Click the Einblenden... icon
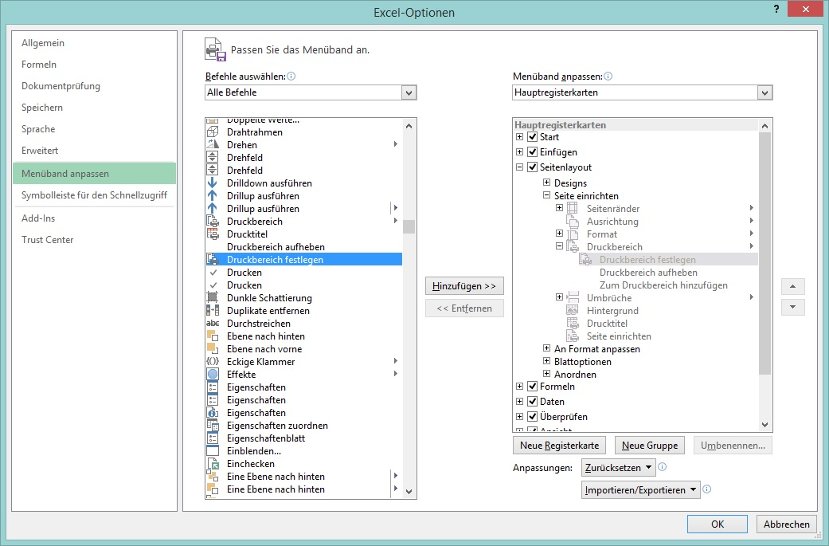829x546 pixels. (213, 451)
